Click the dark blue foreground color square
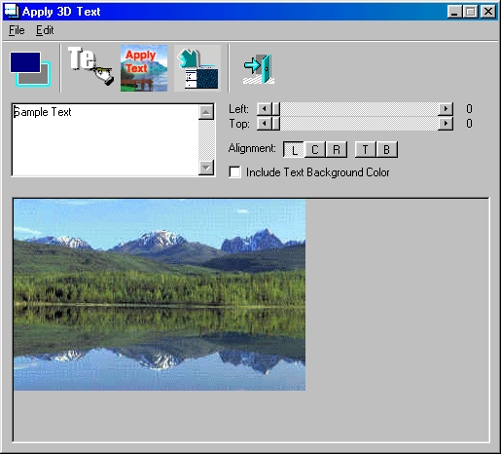The height and width of the screenshot is (454, 501). coord(25,62)
